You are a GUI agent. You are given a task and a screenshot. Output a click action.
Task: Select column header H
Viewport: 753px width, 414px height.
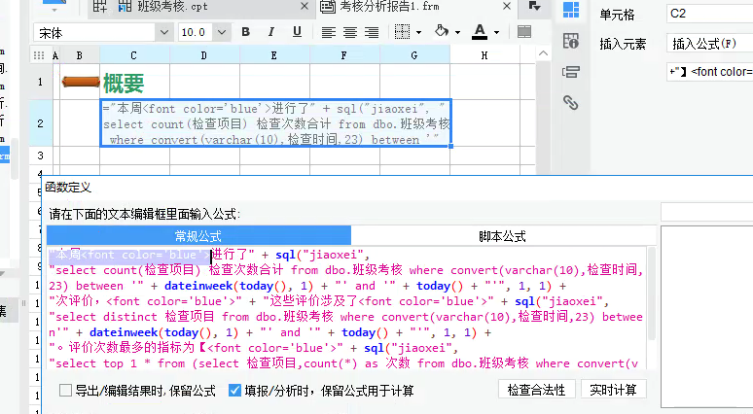pyautogui.click(x=485, y=55)
